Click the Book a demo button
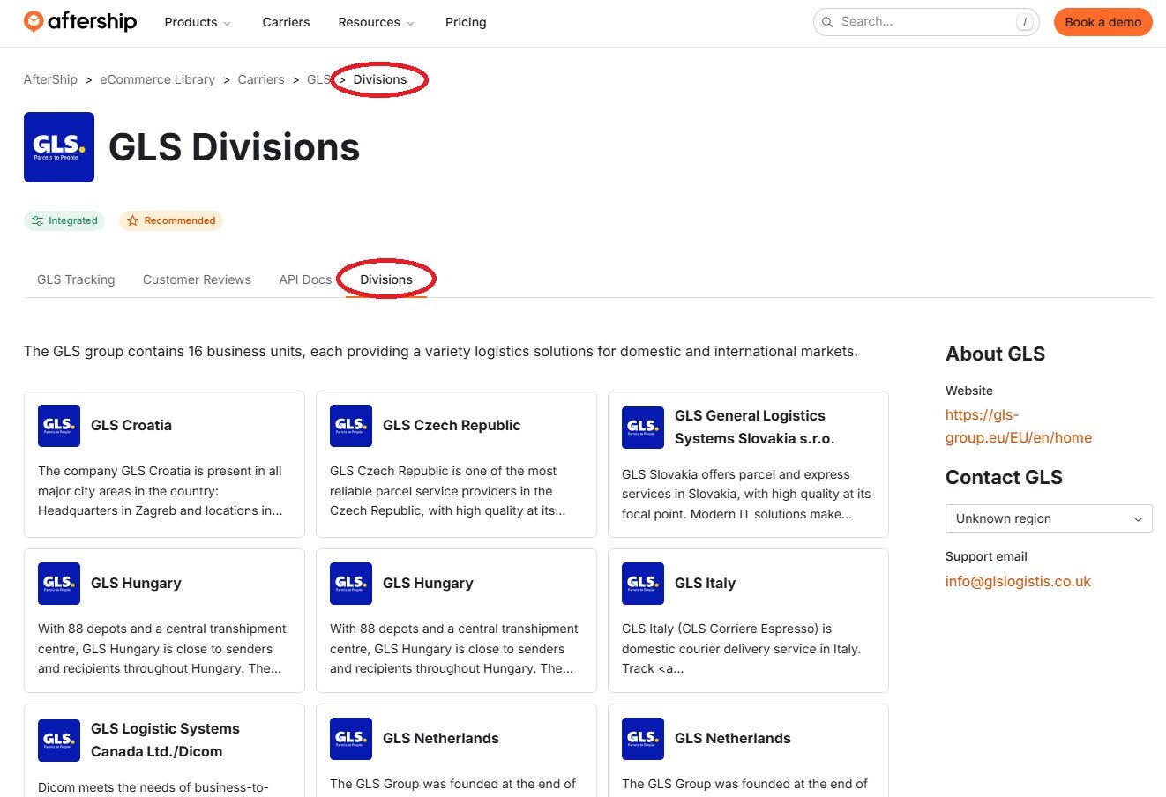 click(1102, 22)
